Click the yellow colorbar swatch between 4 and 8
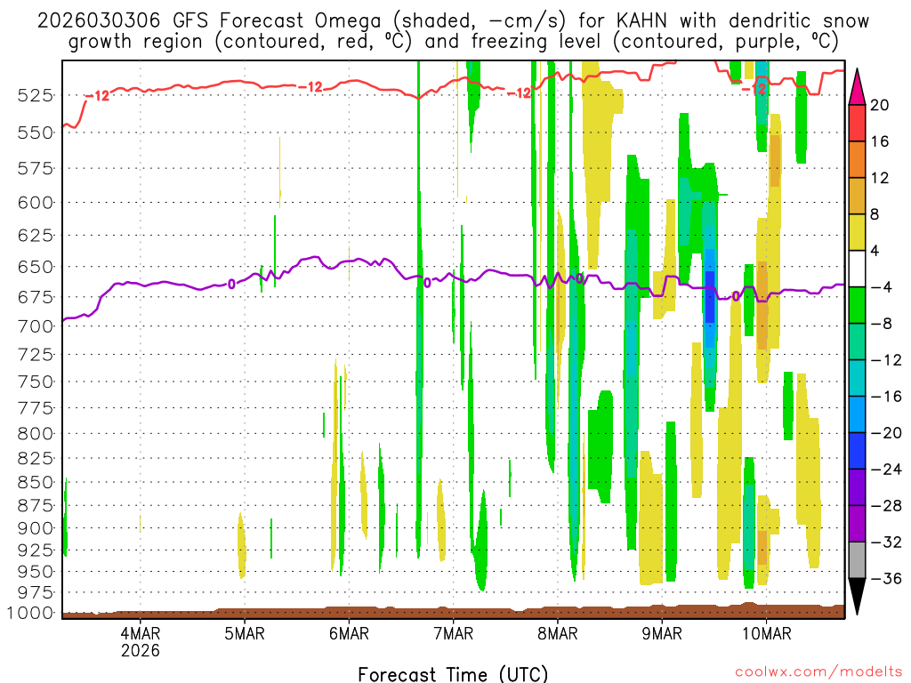This screenshot has width=911, height=683. click(857, 232)
